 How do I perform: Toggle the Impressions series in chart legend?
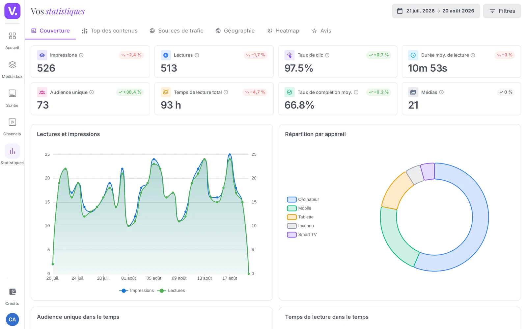coord(136,291)
